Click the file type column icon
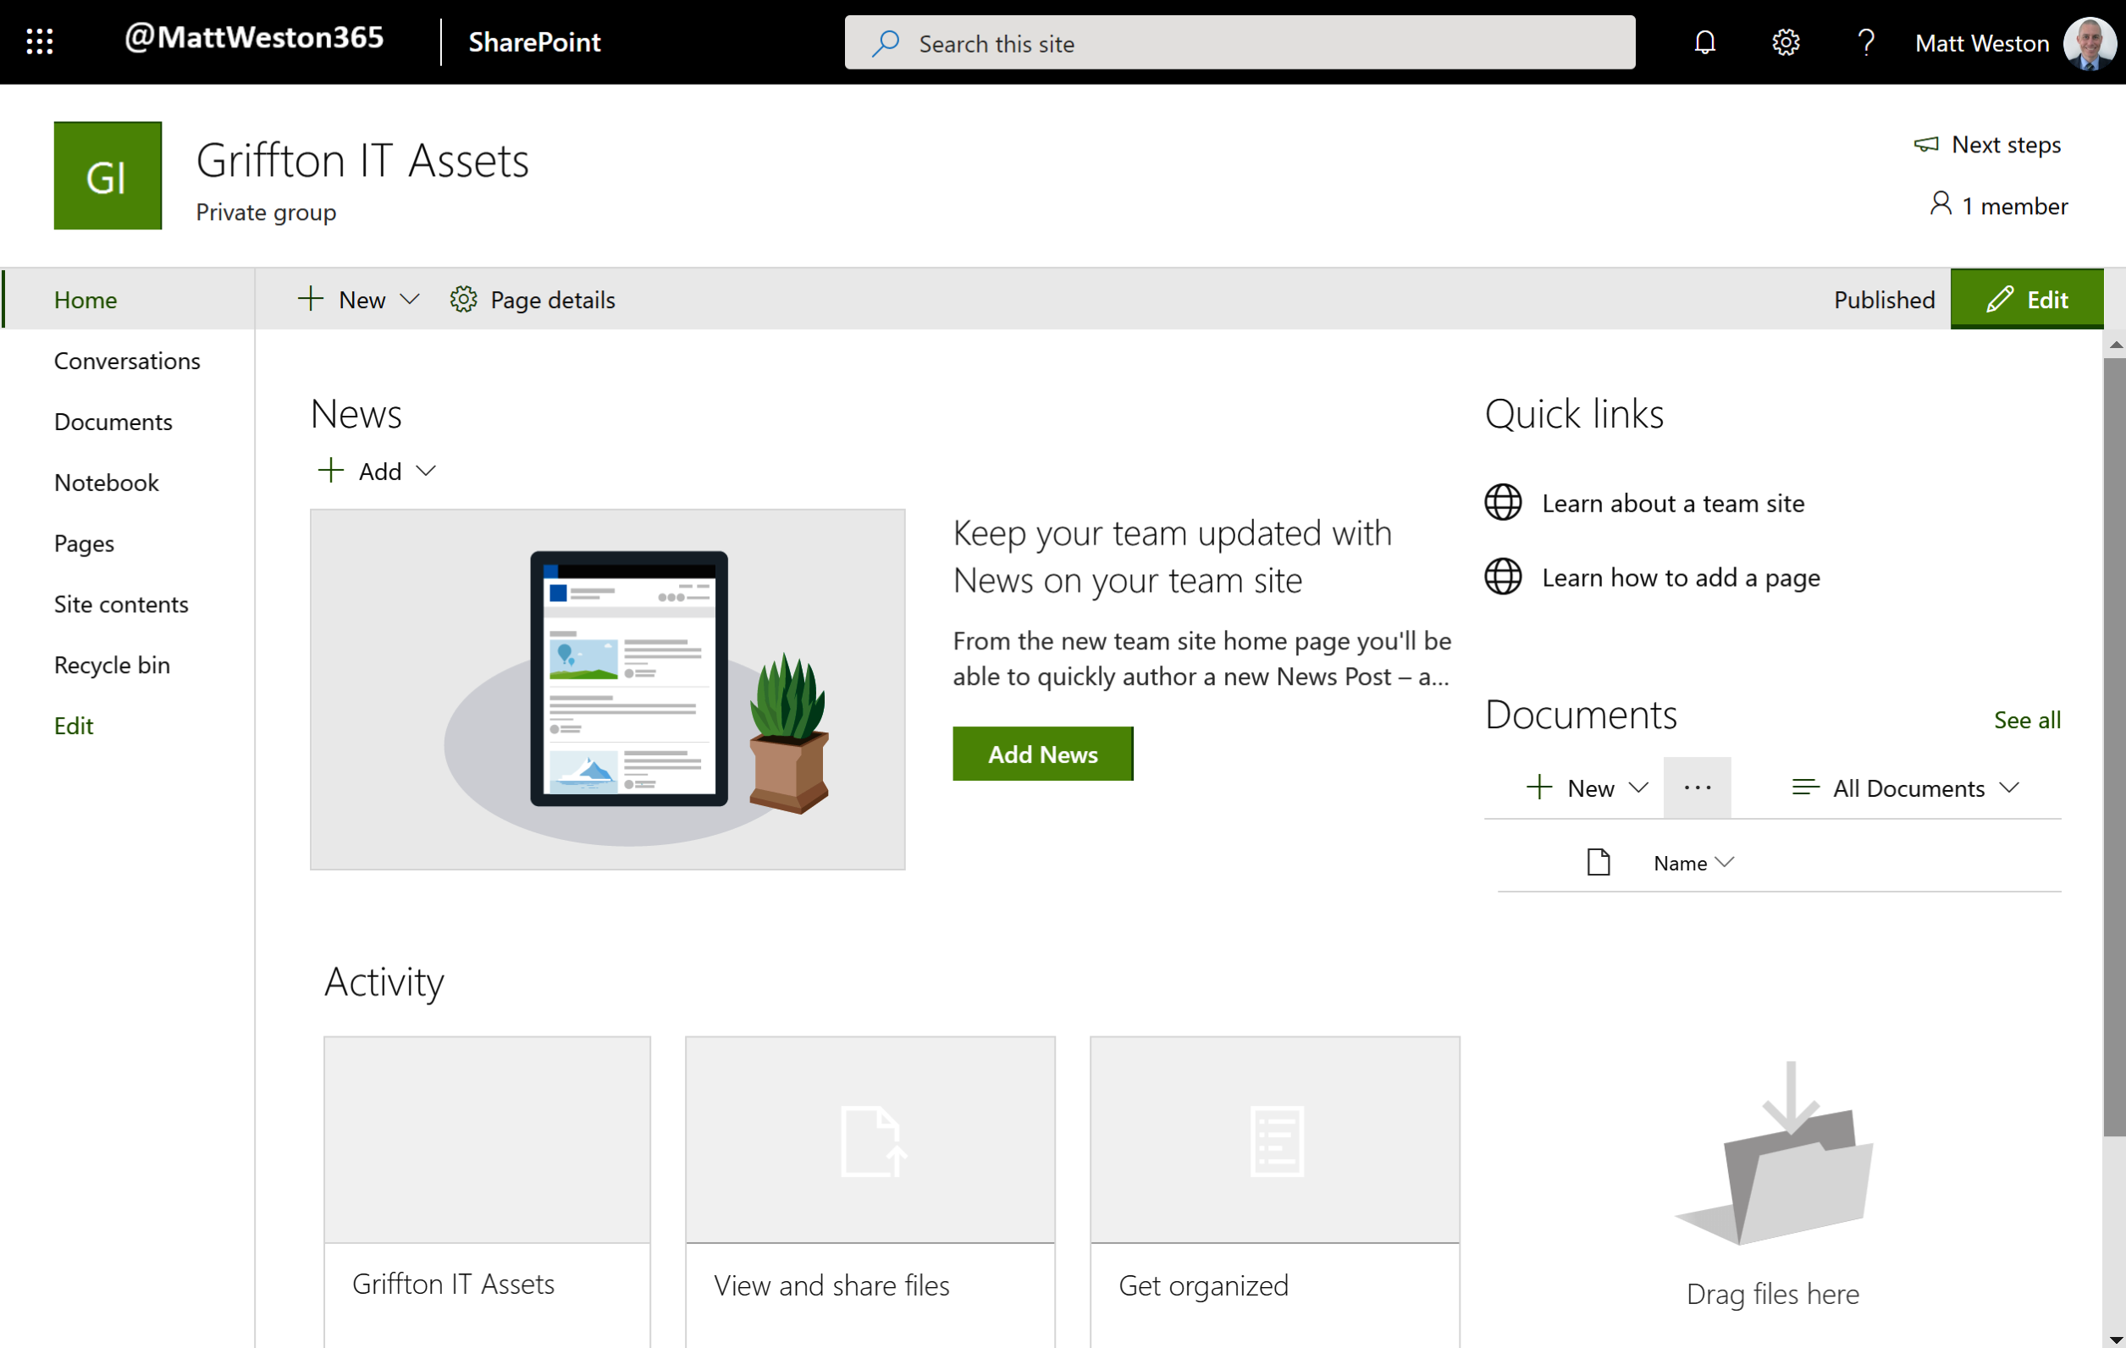2126x1348 pixels. click(x=1598, y=862)
